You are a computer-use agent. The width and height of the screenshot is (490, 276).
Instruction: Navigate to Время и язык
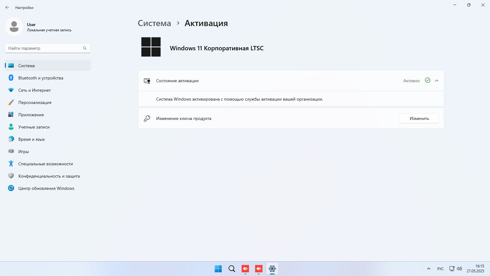pyautogui.click(x=48, y=139)
